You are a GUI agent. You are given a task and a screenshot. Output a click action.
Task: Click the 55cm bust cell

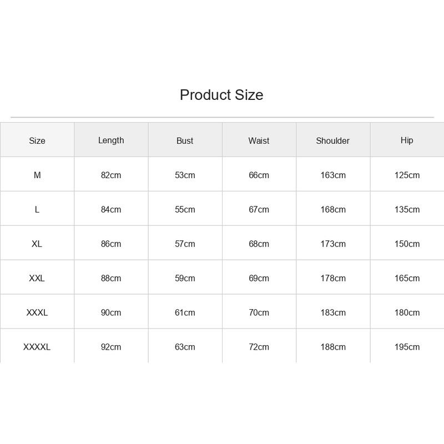pos(185,210)
